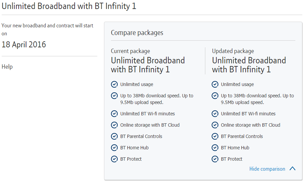
Task: Click checkmark beside updated BT Protect
Action: click(215, 159)
